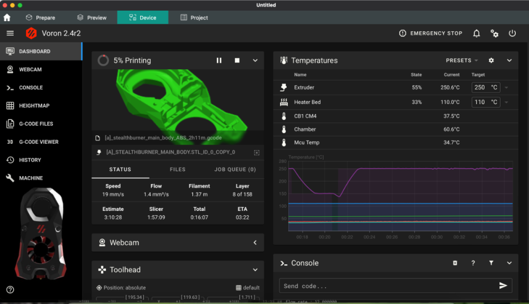Open printer power options icon
Viewport: 529px width, 304px height.
click(x=512, y=33)
